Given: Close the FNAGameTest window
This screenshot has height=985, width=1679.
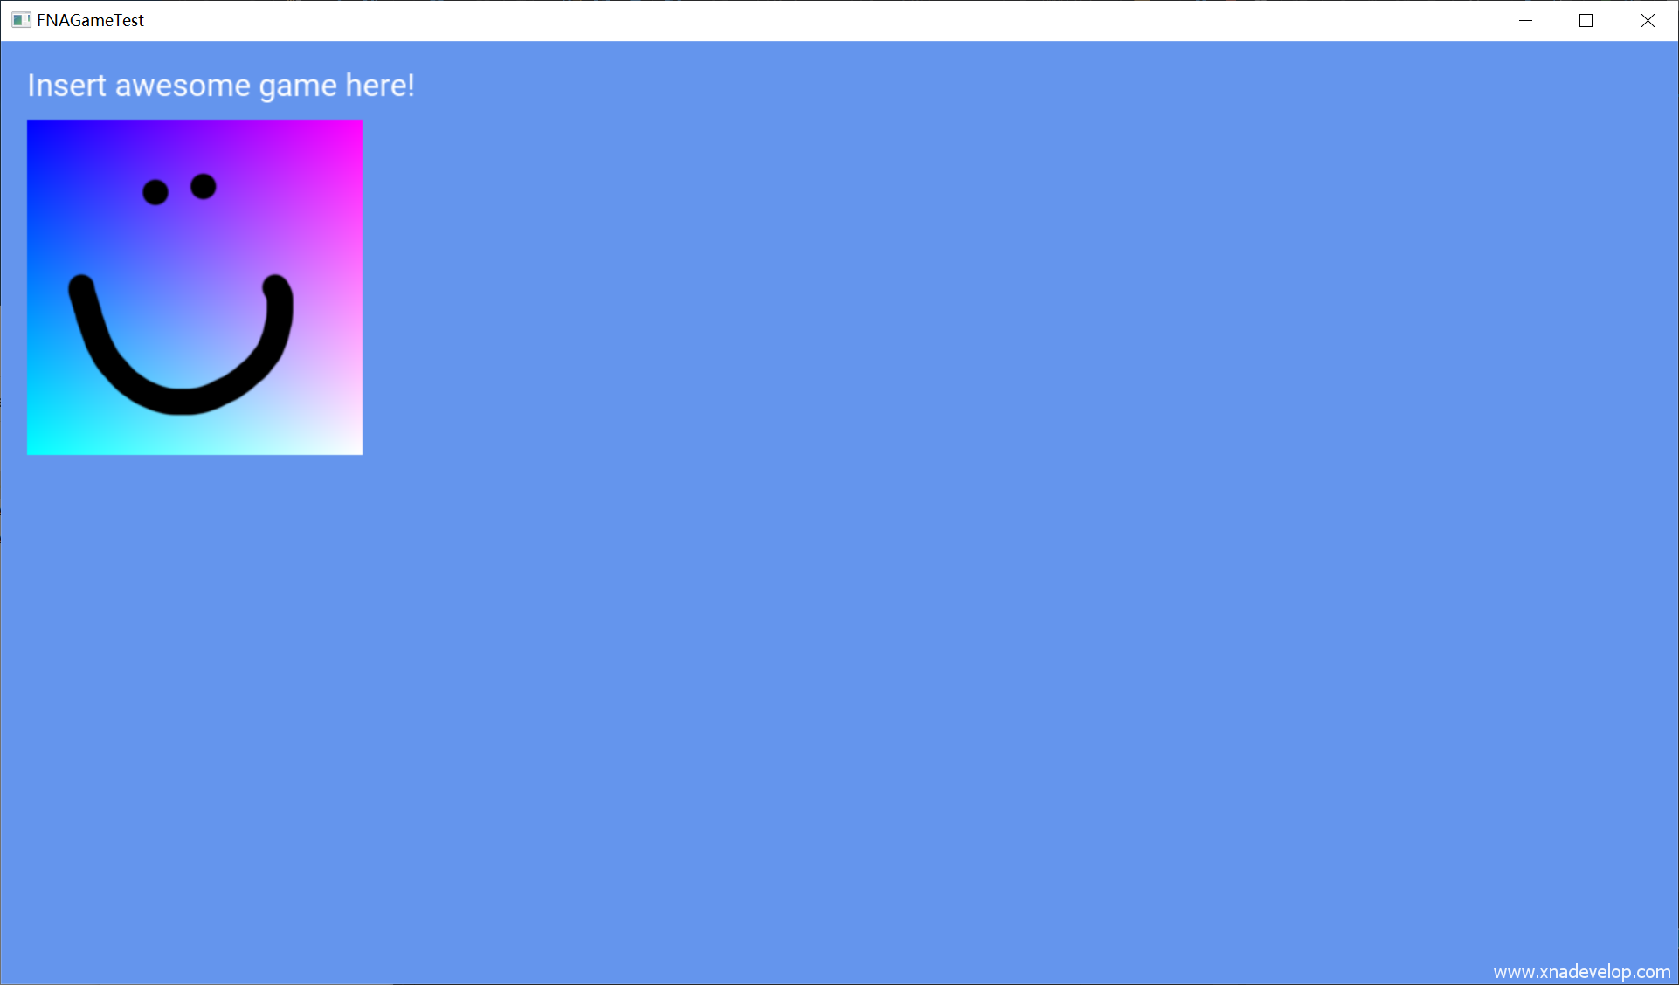Looking at the screenshot, I should click(x=1647, y=20).
